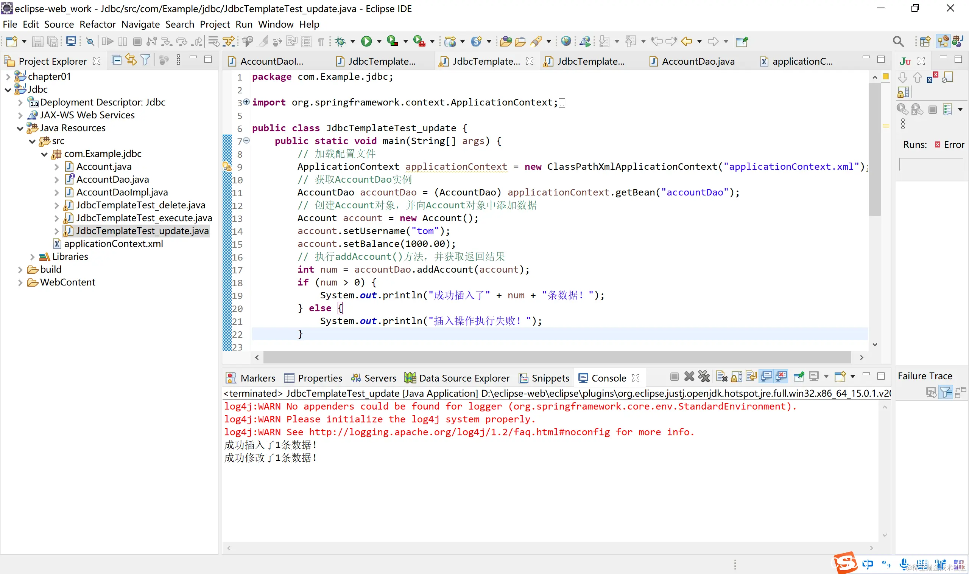Open applicationContext.xml in Project Explorer

point(113,244)
